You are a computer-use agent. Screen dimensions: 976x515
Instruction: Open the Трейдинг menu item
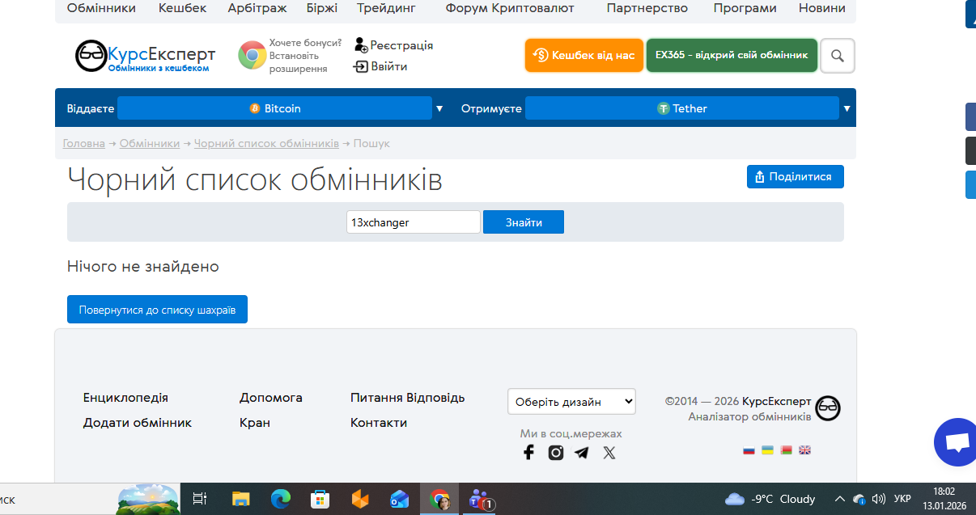[386, 8]
